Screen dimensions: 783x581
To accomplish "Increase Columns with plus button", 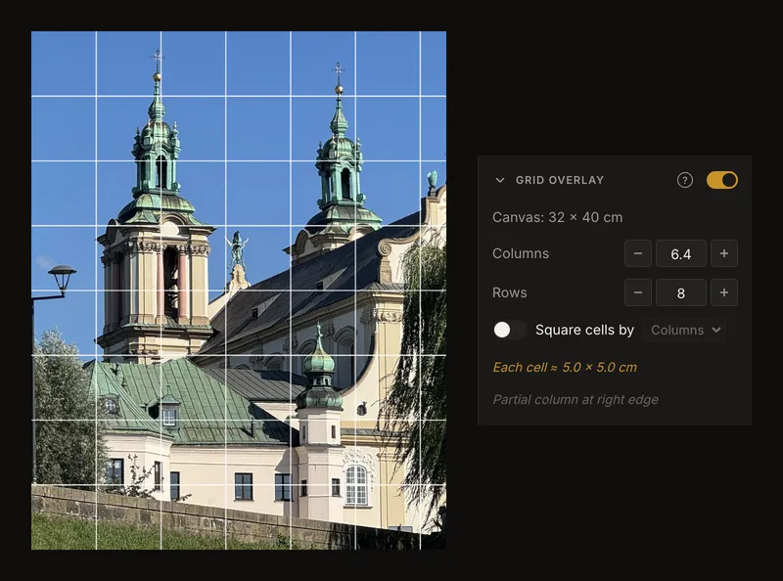I will [x=724, y=253].
